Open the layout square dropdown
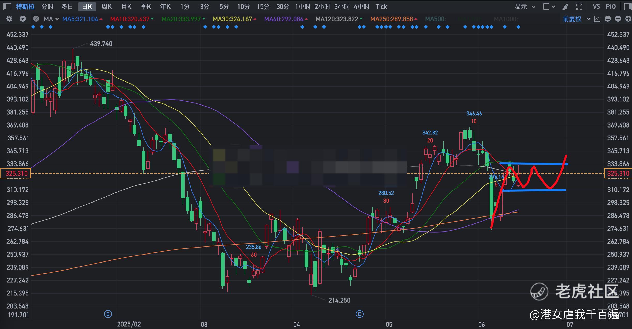The image size is (632, 329). tap(549, 7)
